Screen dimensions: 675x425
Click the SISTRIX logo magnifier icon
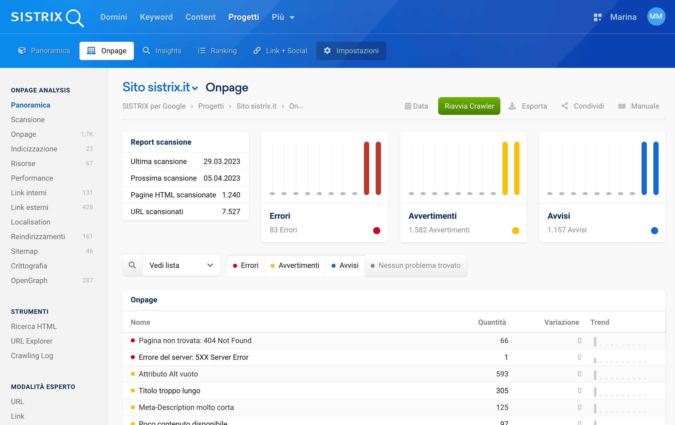point(75,18)
